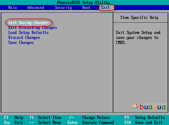Click the F1 Help key hint
Image resolution: width=169 pixels, height=125 pixels.
pos(13,117)
